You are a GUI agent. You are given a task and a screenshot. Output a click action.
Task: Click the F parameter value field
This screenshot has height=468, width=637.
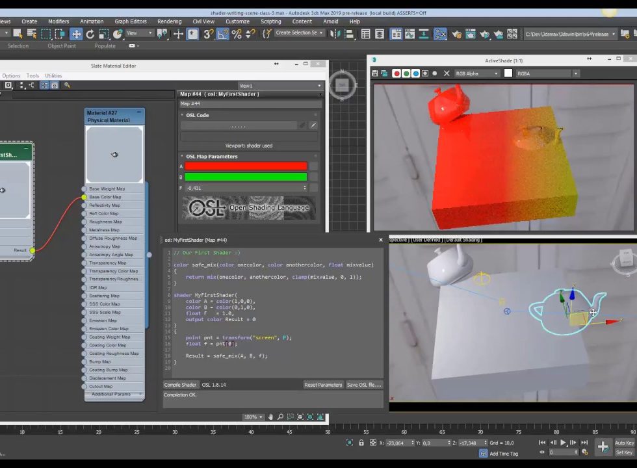click(x=246, y=188)
